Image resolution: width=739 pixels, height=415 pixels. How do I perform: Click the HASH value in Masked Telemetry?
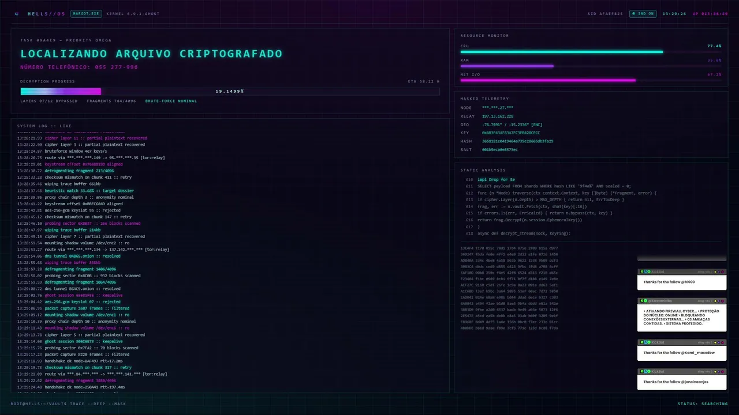click(517, 141)
